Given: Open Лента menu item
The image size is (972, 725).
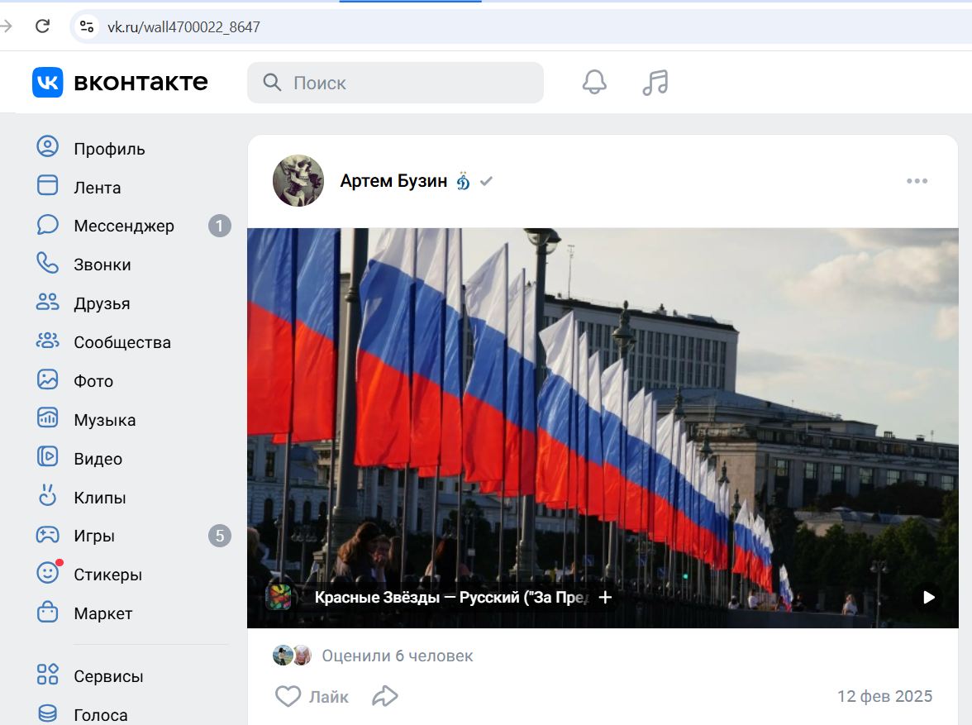Looking at the screenshot, I should point(98,188).
